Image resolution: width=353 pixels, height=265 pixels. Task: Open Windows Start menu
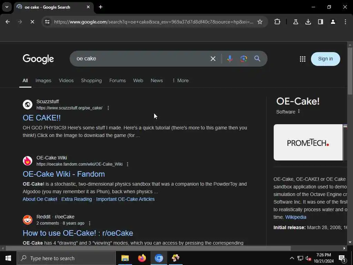point(8,258)
